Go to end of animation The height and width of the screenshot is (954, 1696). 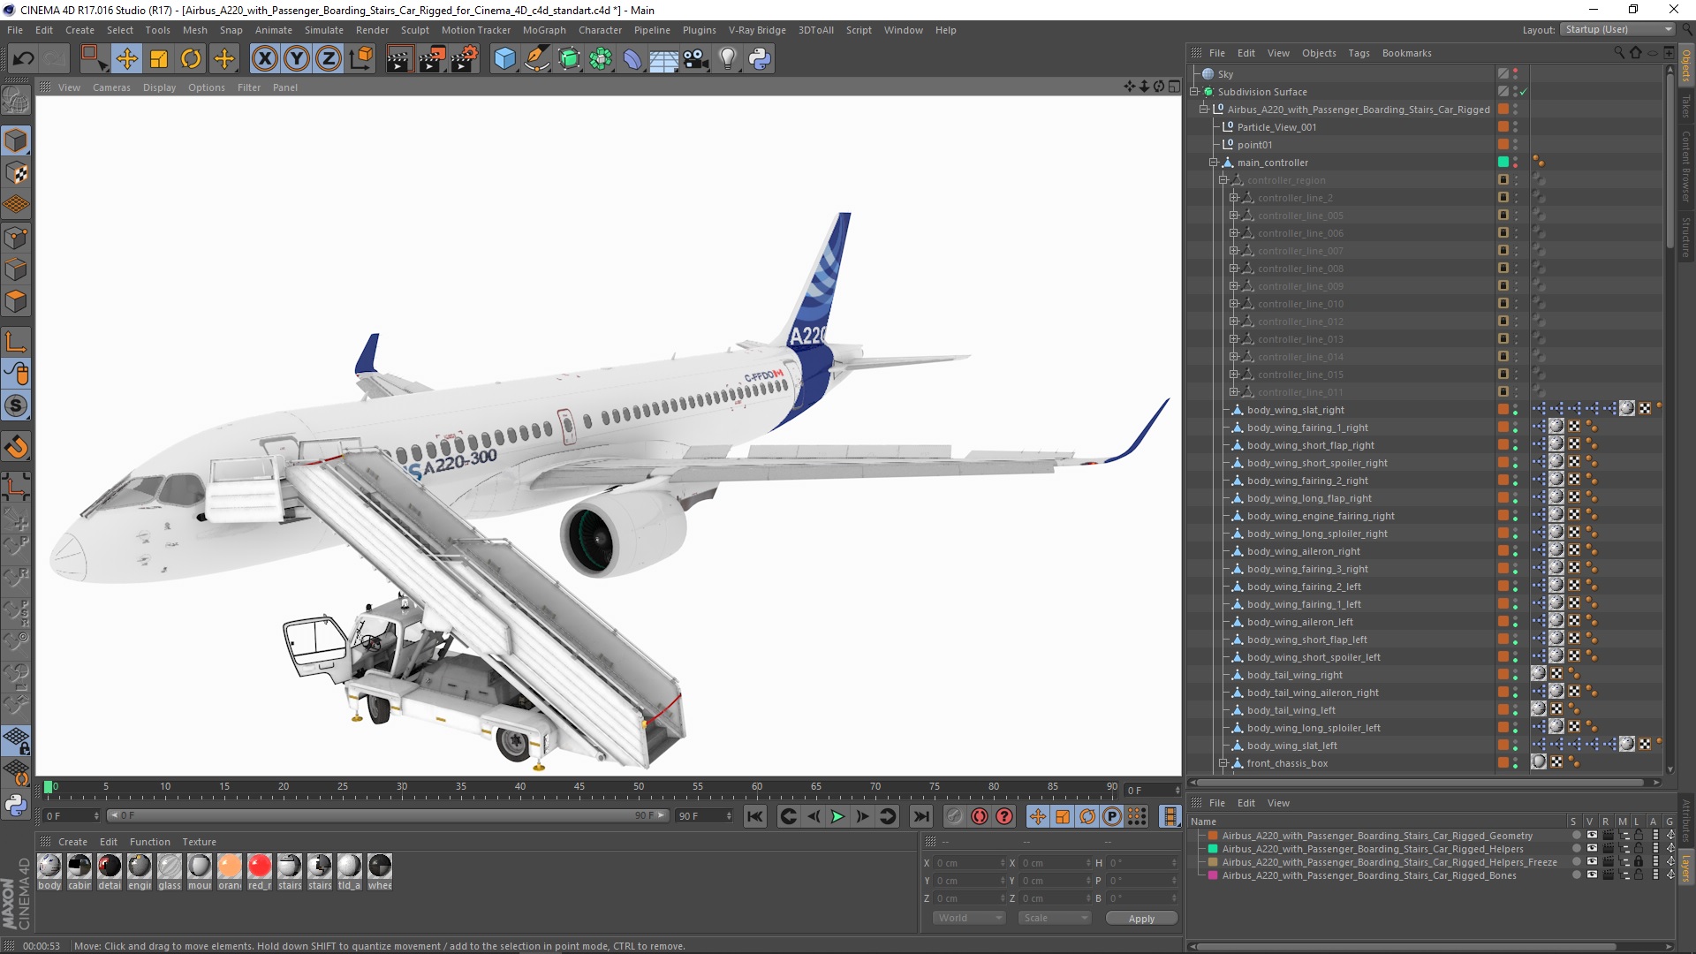point(921,816)
